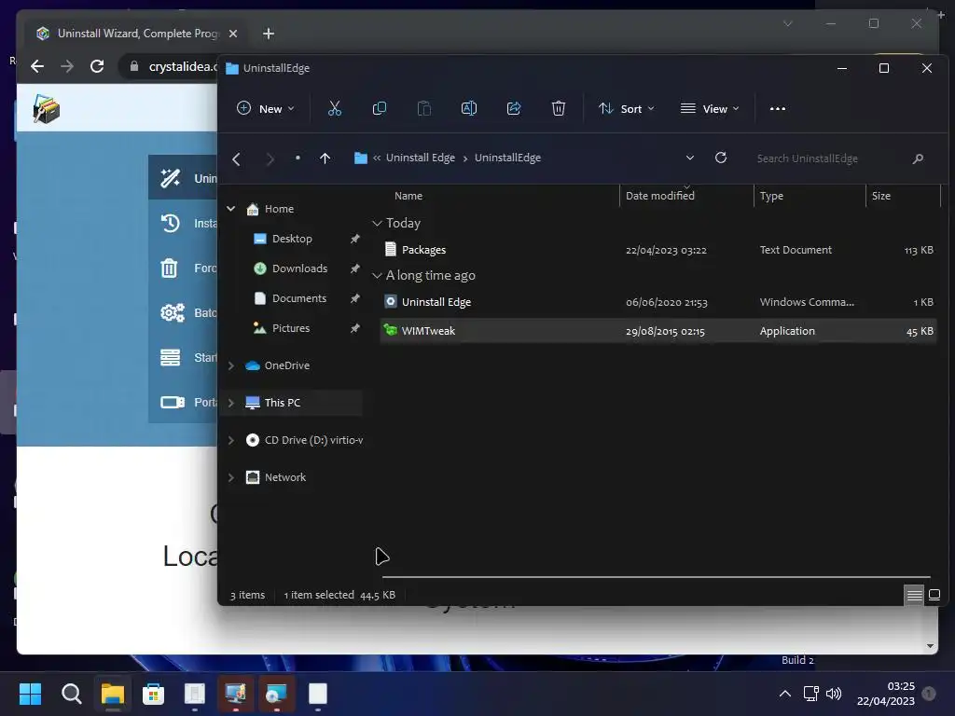Switch to large thumbnails view icon in status bar
Viewport: 955px width, 716px height.
(934, 595)
